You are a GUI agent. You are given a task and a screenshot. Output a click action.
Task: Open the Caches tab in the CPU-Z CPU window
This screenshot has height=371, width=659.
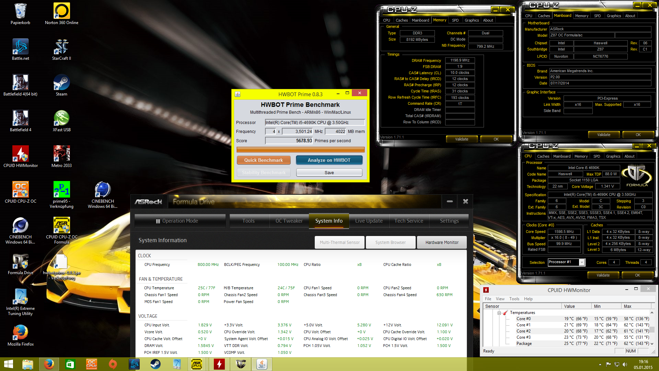pos(543,156)
